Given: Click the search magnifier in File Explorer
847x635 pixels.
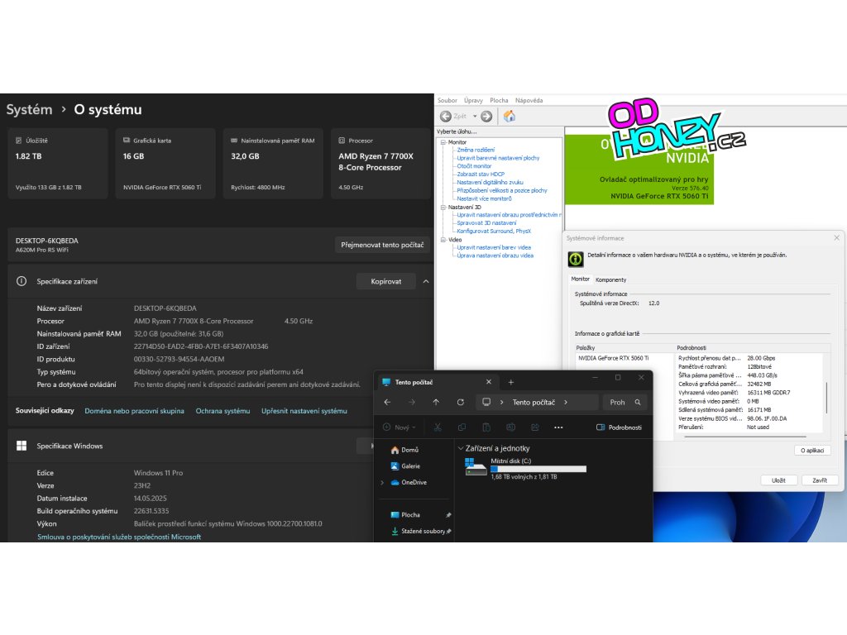Looking at the screenshot, I should pos(638,403).
